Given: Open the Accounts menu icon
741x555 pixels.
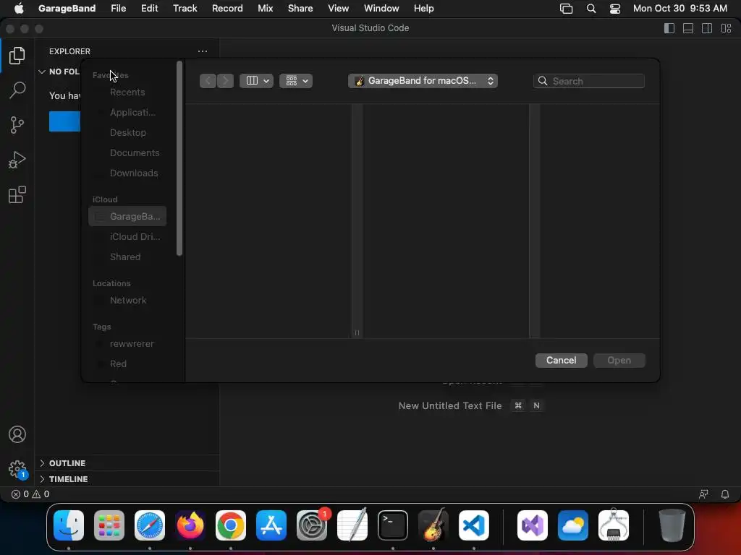Looking at the screenshot, I should click(17, 434).
